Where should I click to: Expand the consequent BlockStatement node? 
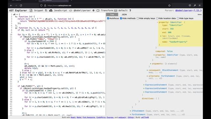147,70
